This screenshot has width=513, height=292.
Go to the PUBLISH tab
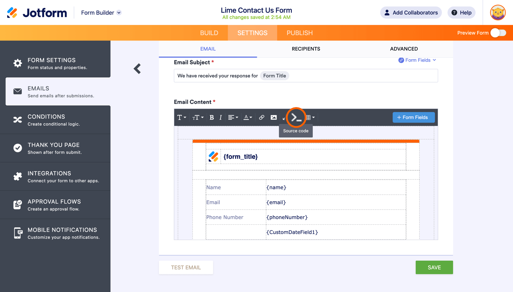300,33
